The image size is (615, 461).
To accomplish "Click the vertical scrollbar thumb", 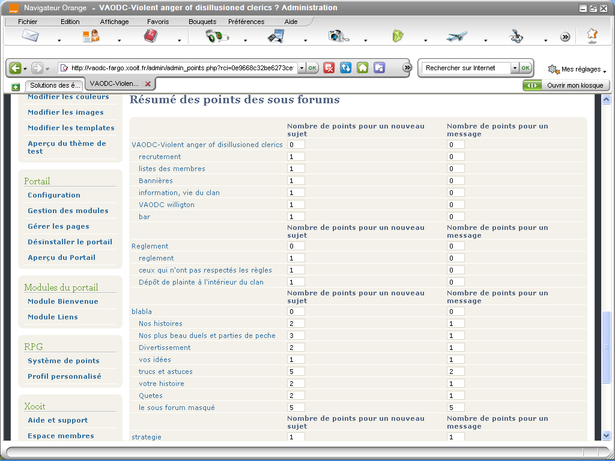I will coord(606,347).
